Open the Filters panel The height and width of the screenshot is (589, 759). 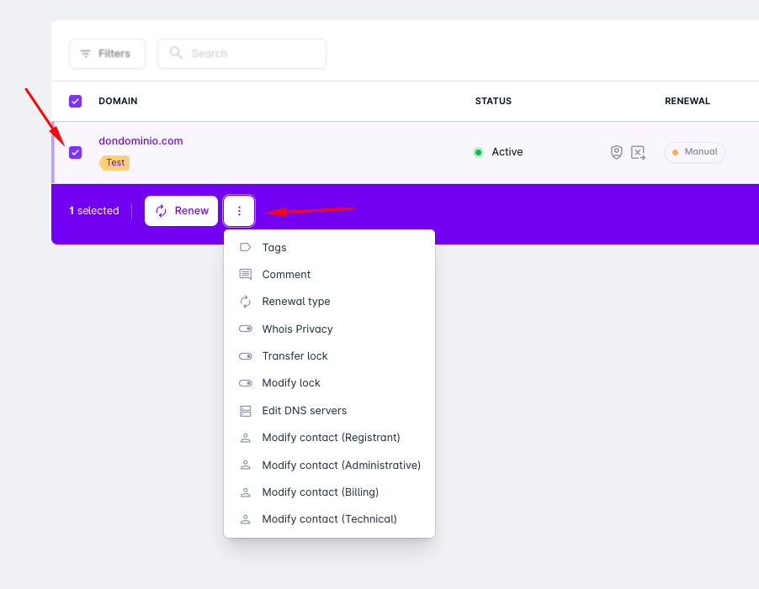click(x=107, y=54)
